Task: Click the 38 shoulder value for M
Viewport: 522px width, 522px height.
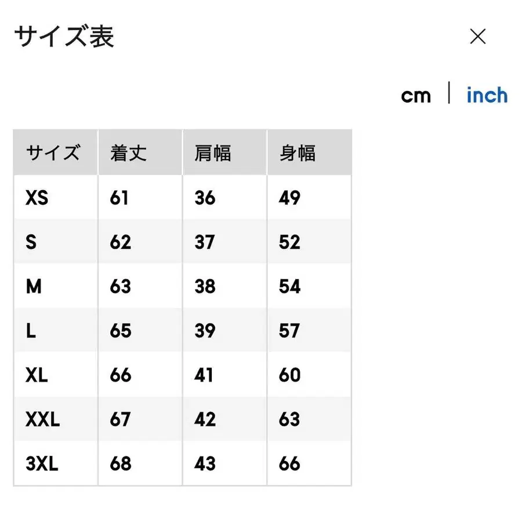Action: click(204, 286)
